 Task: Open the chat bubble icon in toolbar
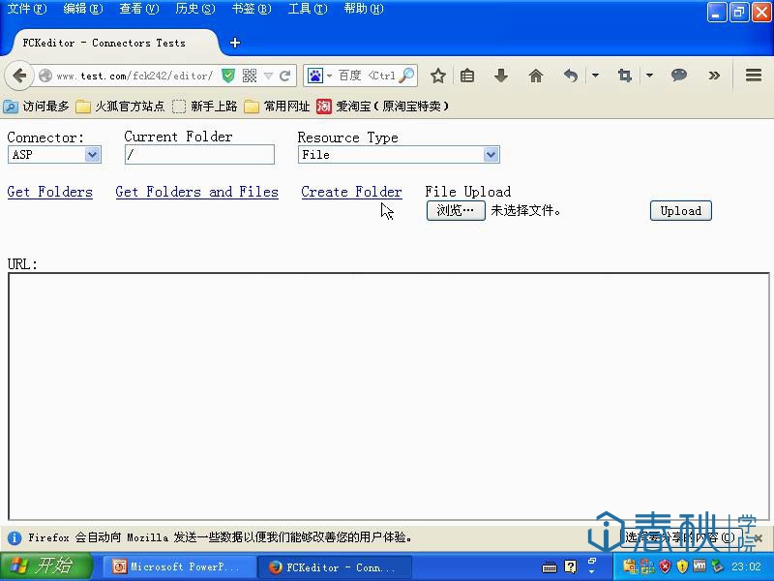(679, 76)
